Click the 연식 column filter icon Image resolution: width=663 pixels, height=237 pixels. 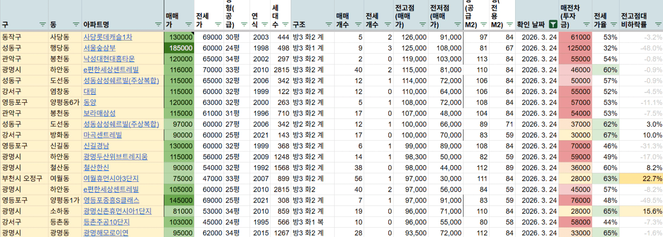(x=264, y=25)
